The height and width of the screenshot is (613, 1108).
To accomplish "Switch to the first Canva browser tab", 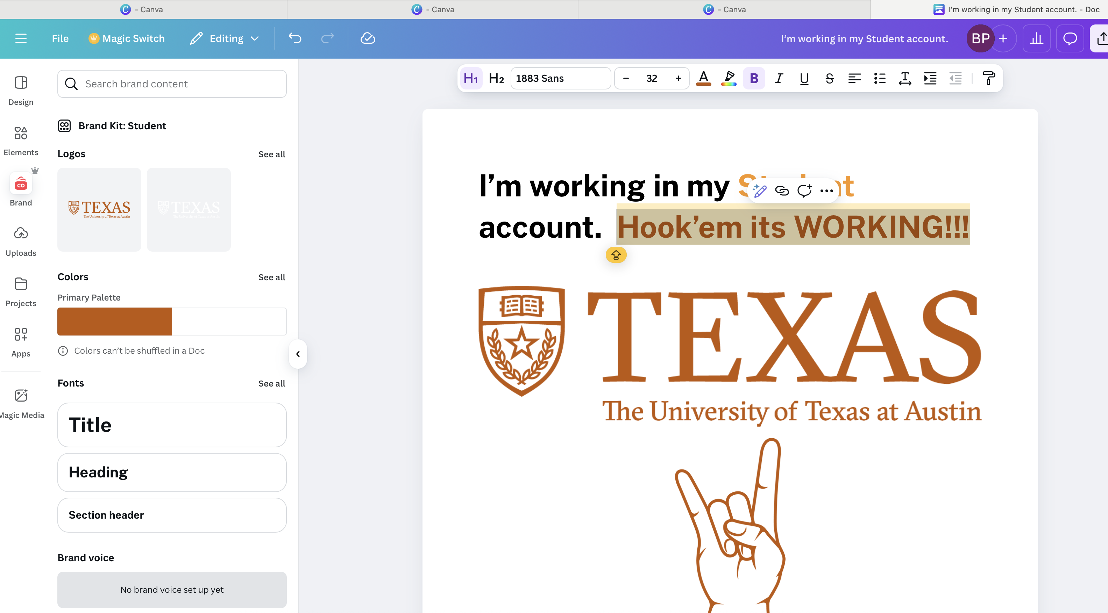I will [x=143, y=9].
